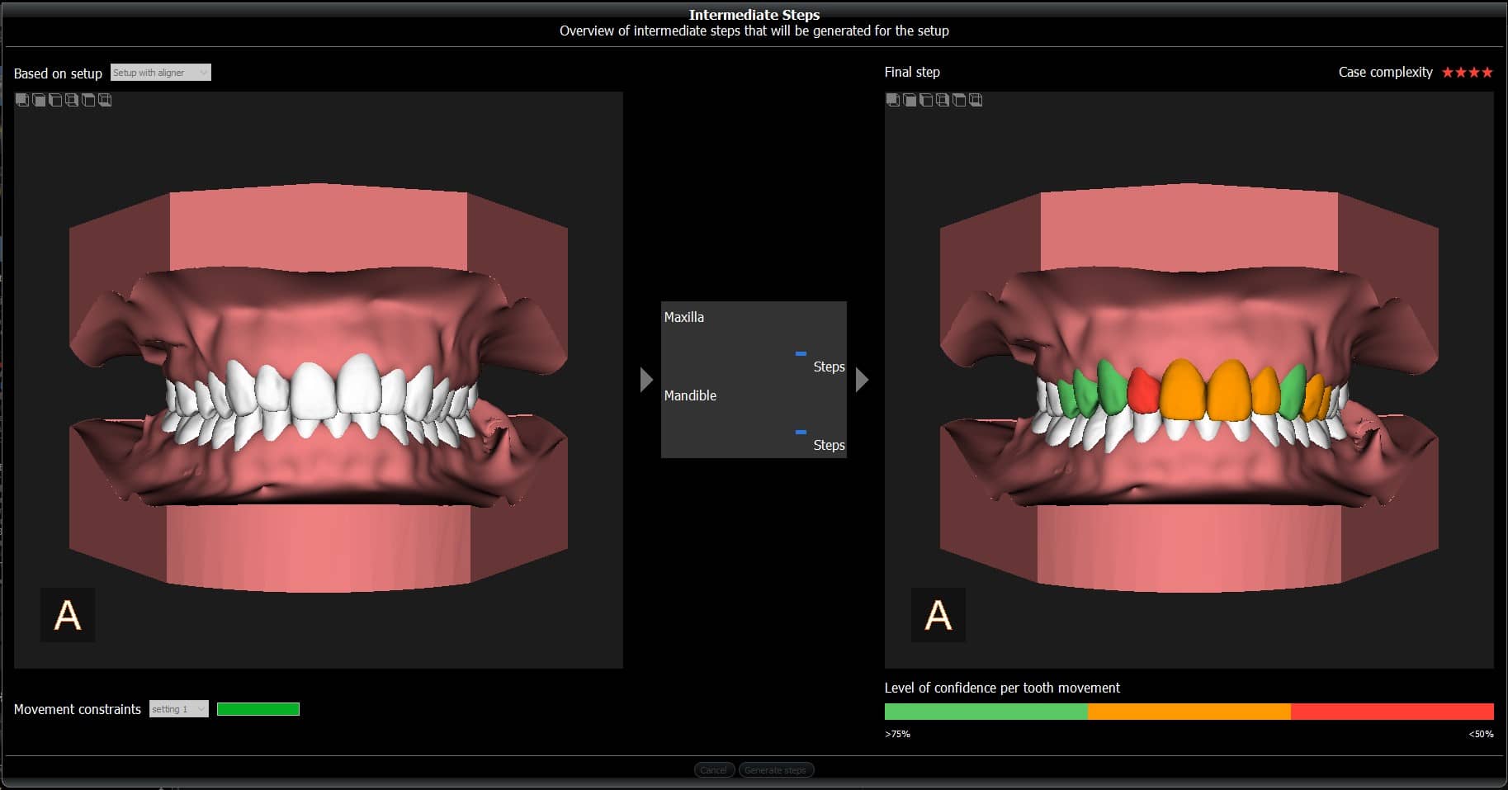Click the Cancel button

713,769
